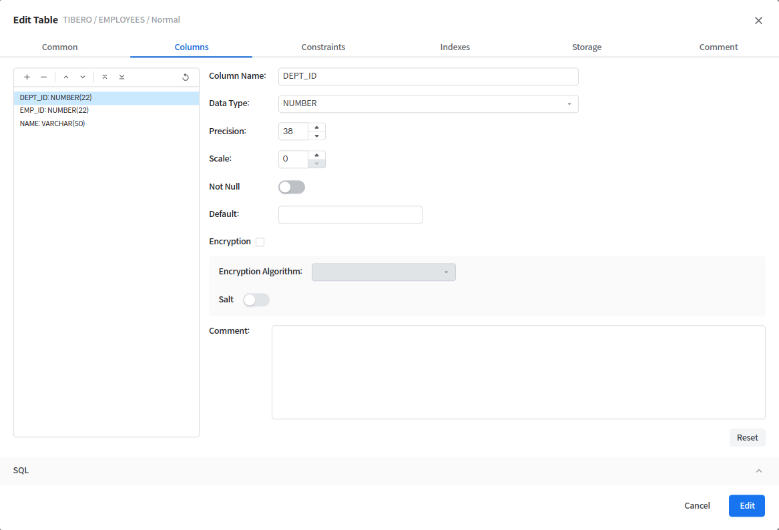Switch to the Constraints tab
Screen dimensions: 779x530
click(323, 47)
